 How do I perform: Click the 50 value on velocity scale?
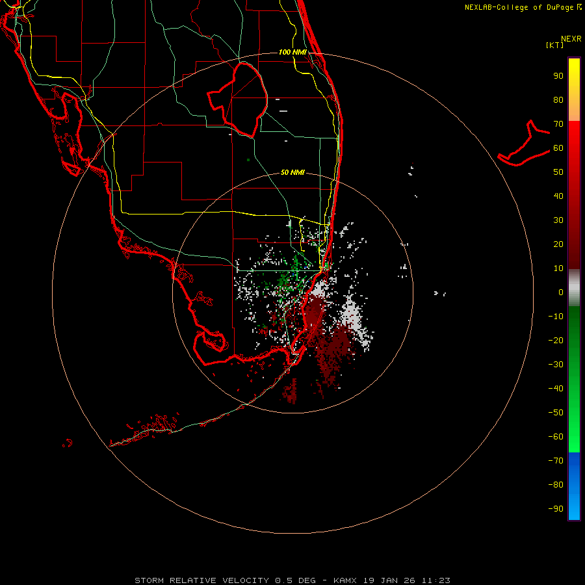click(558, 172)
